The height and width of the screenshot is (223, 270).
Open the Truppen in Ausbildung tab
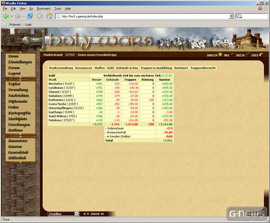pyautogui.click(x=156, y=68)
